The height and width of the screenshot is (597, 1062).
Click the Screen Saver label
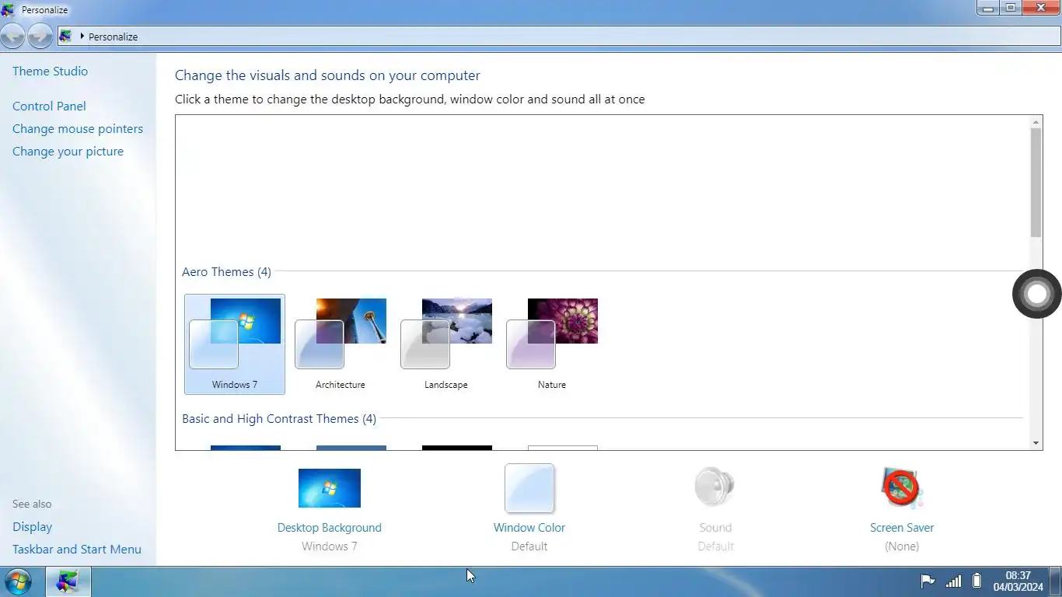[902, 527]
